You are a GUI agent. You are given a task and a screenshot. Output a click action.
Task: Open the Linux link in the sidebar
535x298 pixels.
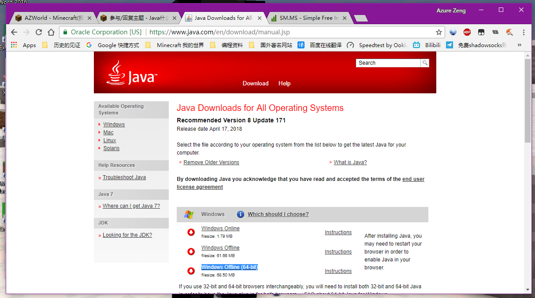(x=110, y=140)
